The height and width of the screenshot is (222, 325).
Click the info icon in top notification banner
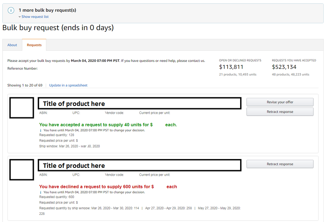point(11,10)
